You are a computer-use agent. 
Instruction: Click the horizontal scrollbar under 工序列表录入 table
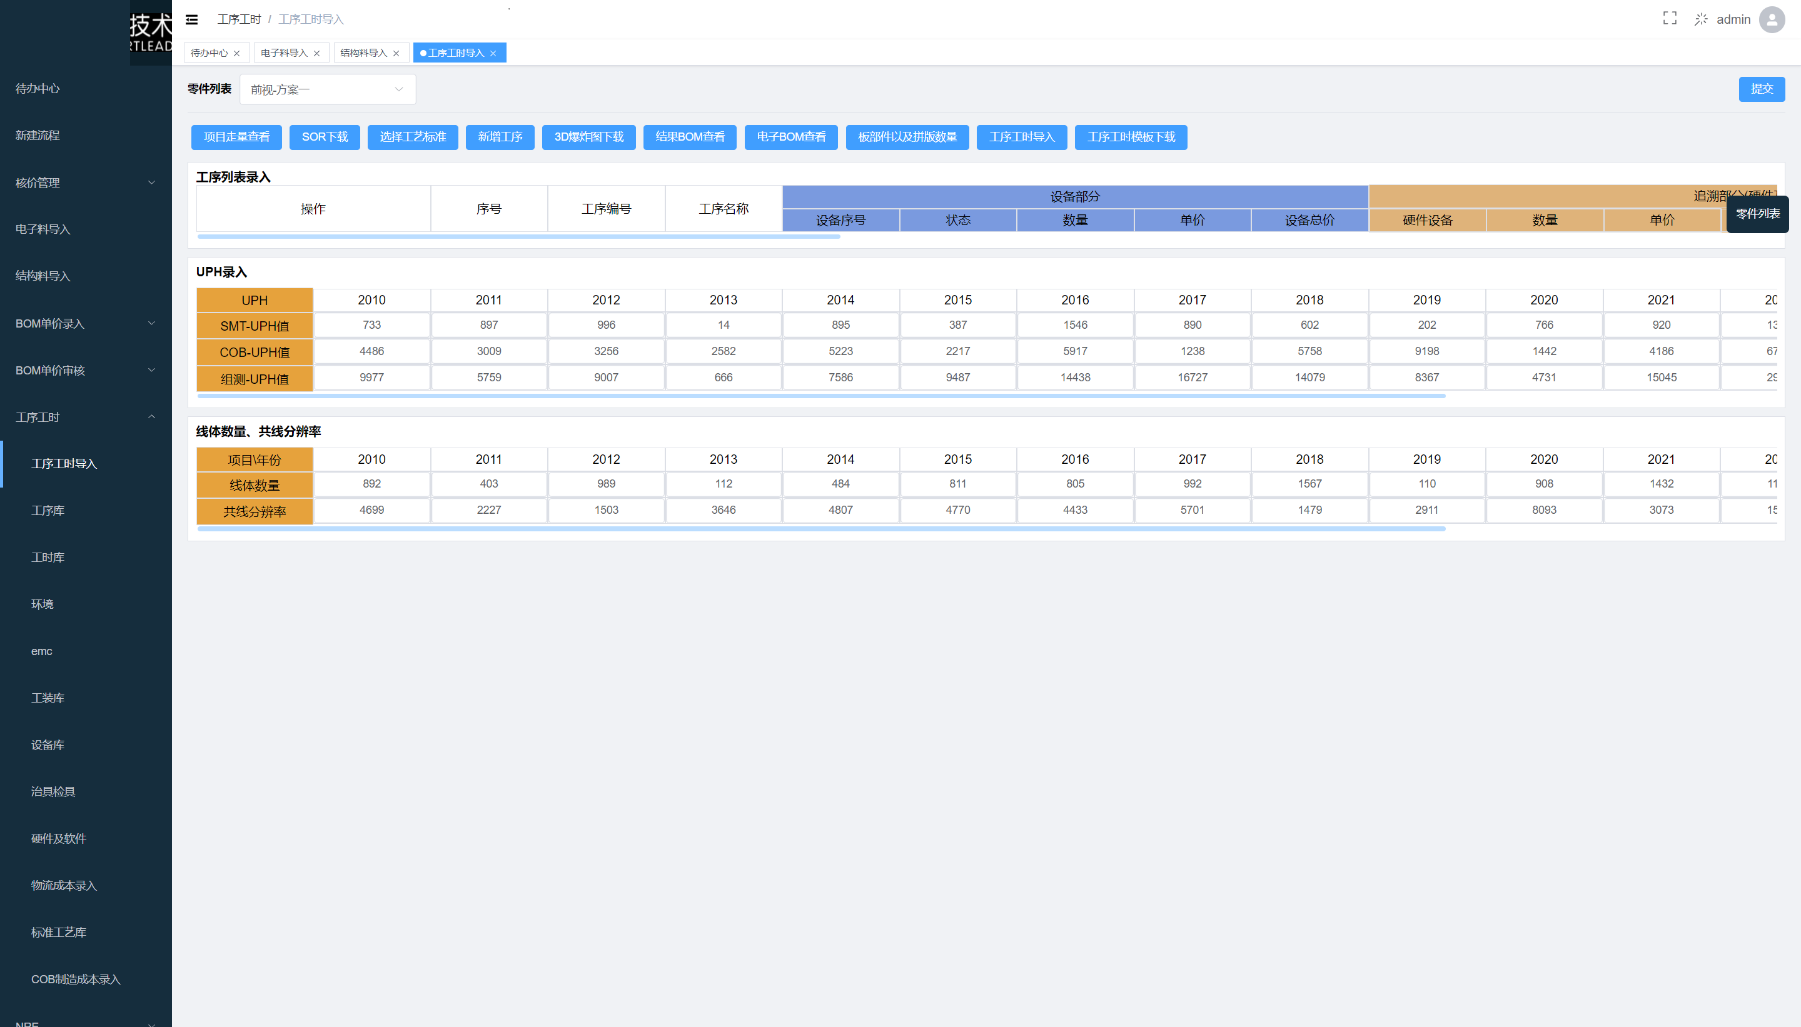tap(518, 237)
